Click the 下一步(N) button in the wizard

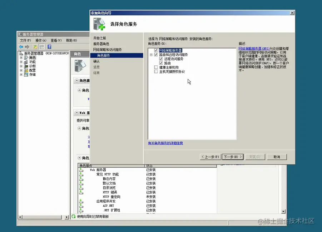(232, 157)
